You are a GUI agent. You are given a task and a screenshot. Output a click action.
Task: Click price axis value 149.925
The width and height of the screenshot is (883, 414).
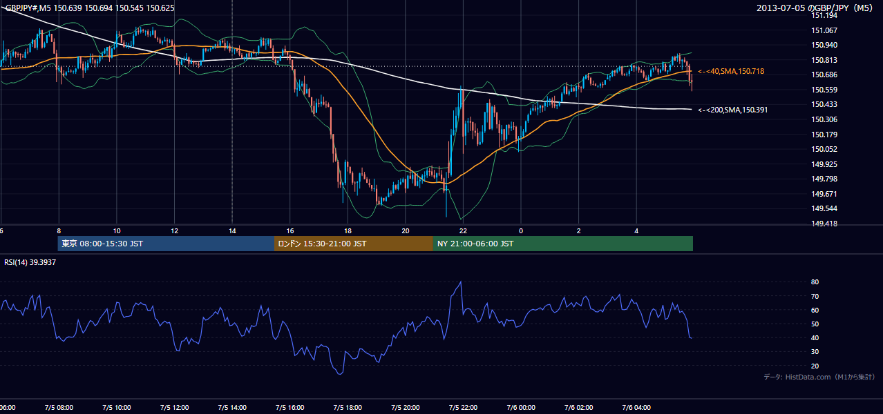tap(825, 164)
